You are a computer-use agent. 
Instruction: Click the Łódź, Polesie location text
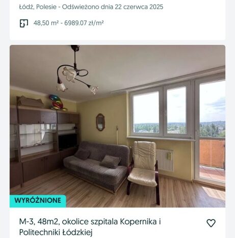point(38,7)
